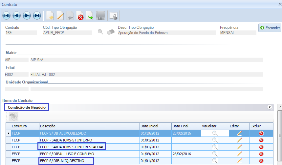Click the vertical scrollbar of the items list
Screen dimensions: 282x165
point(279,137)
